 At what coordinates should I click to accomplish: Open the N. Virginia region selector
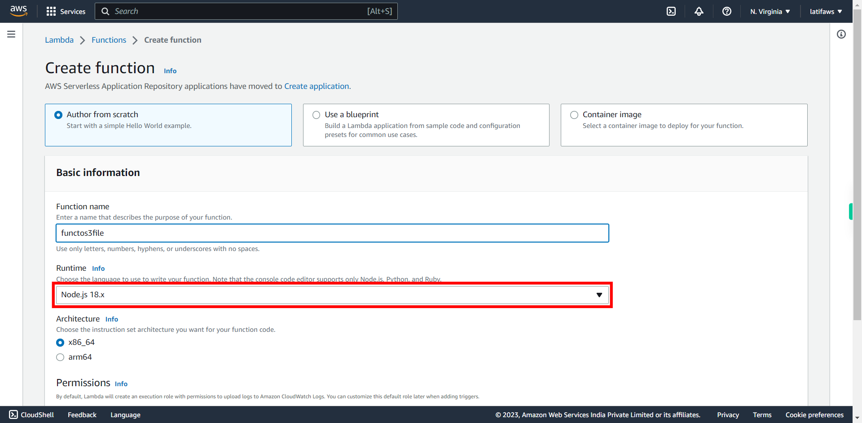click(770, 11)
